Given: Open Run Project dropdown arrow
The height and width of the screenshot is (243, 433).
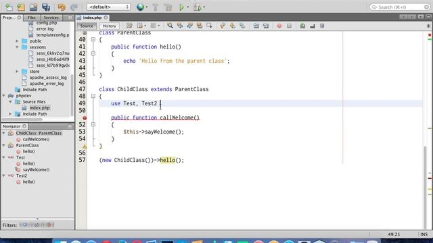Looking at the screenshot, I should tap(188, 7).
